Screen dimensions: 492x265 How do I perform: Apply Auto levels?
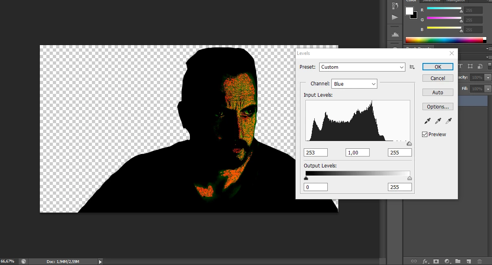click(438, 93)
